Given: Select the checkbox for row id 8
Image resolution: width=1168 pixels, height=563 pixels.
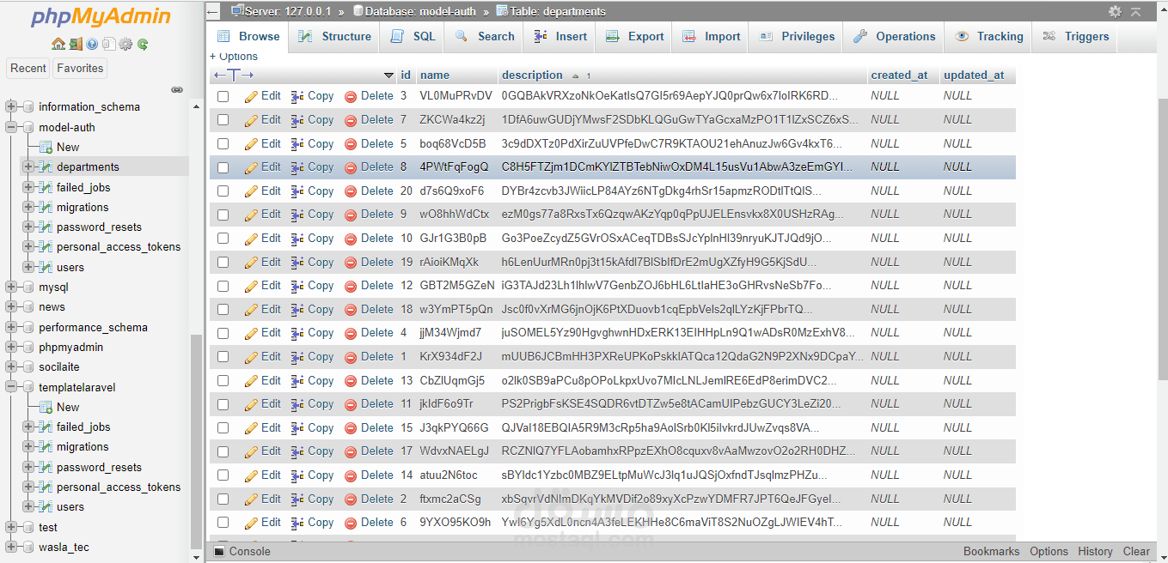Looking at the screenshot, I should (x=223, y=166).
